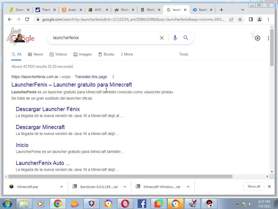
Task: Select the Books results tab
Action: tap(106, 54)
